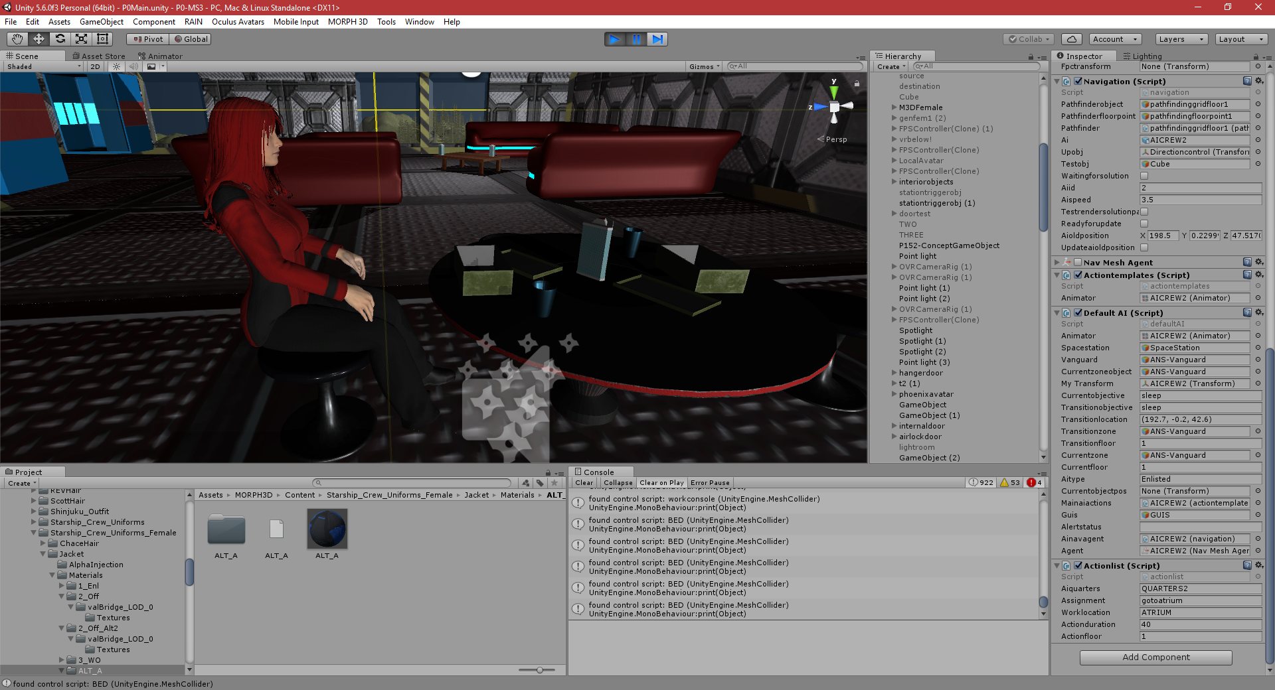Image resolution: width=1275 pixels, height=690 pixels.
Task: Open the MORPH 3D menu
Action: [347, 21]
